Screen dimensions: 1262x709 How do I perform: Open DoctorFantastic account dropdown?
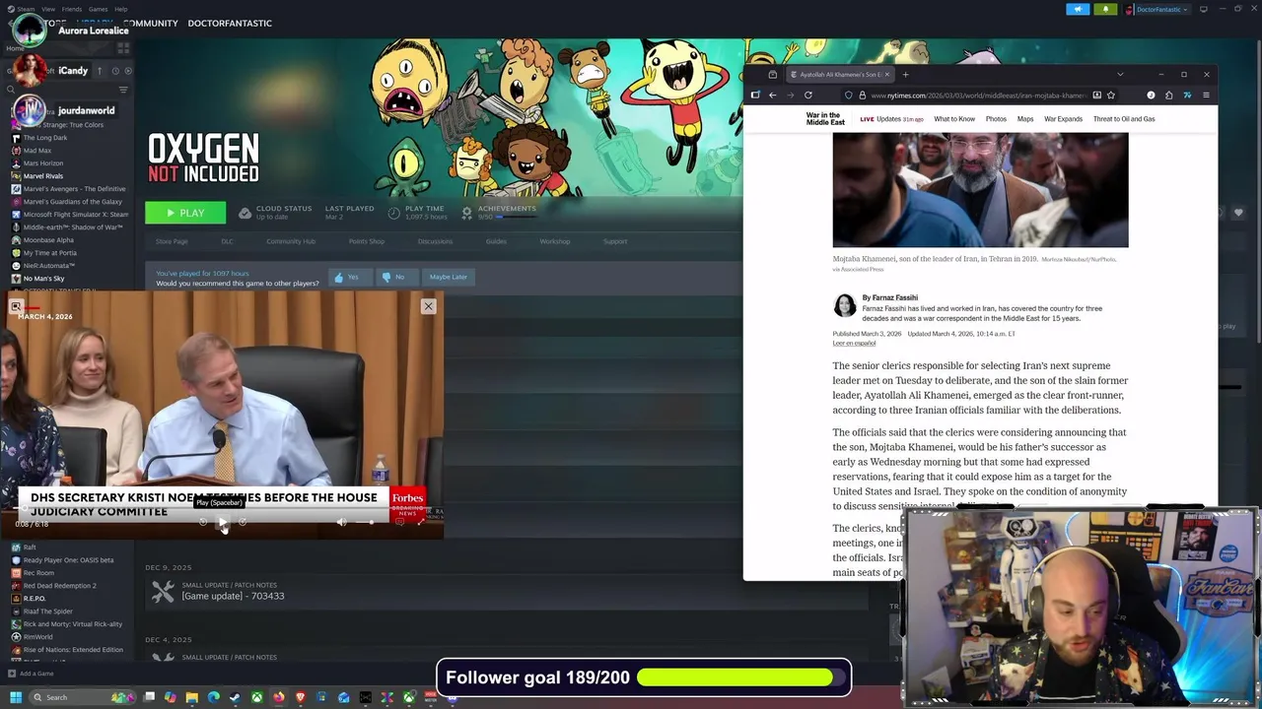pos(1157,9)
